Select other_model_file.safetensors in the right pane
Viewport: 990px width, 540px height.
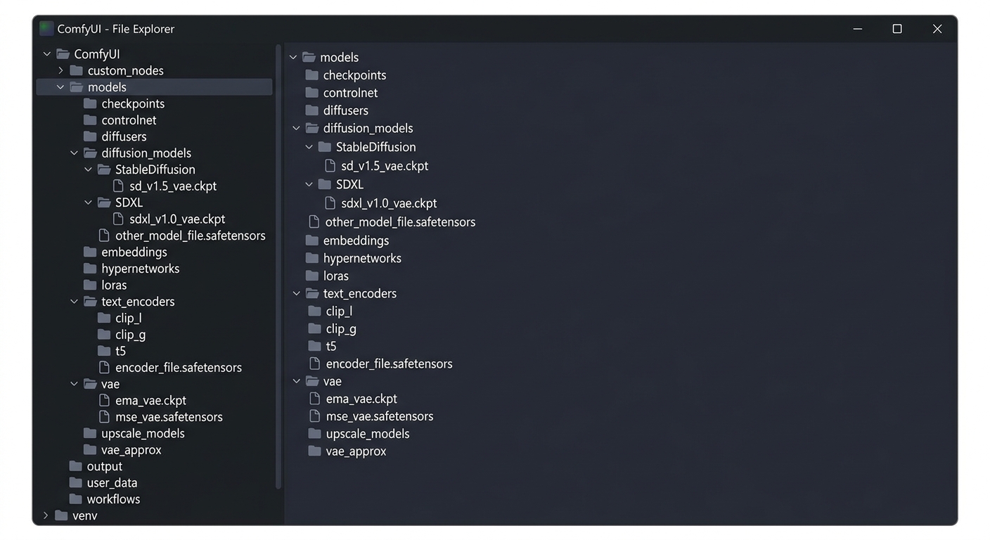click(400, 222)
